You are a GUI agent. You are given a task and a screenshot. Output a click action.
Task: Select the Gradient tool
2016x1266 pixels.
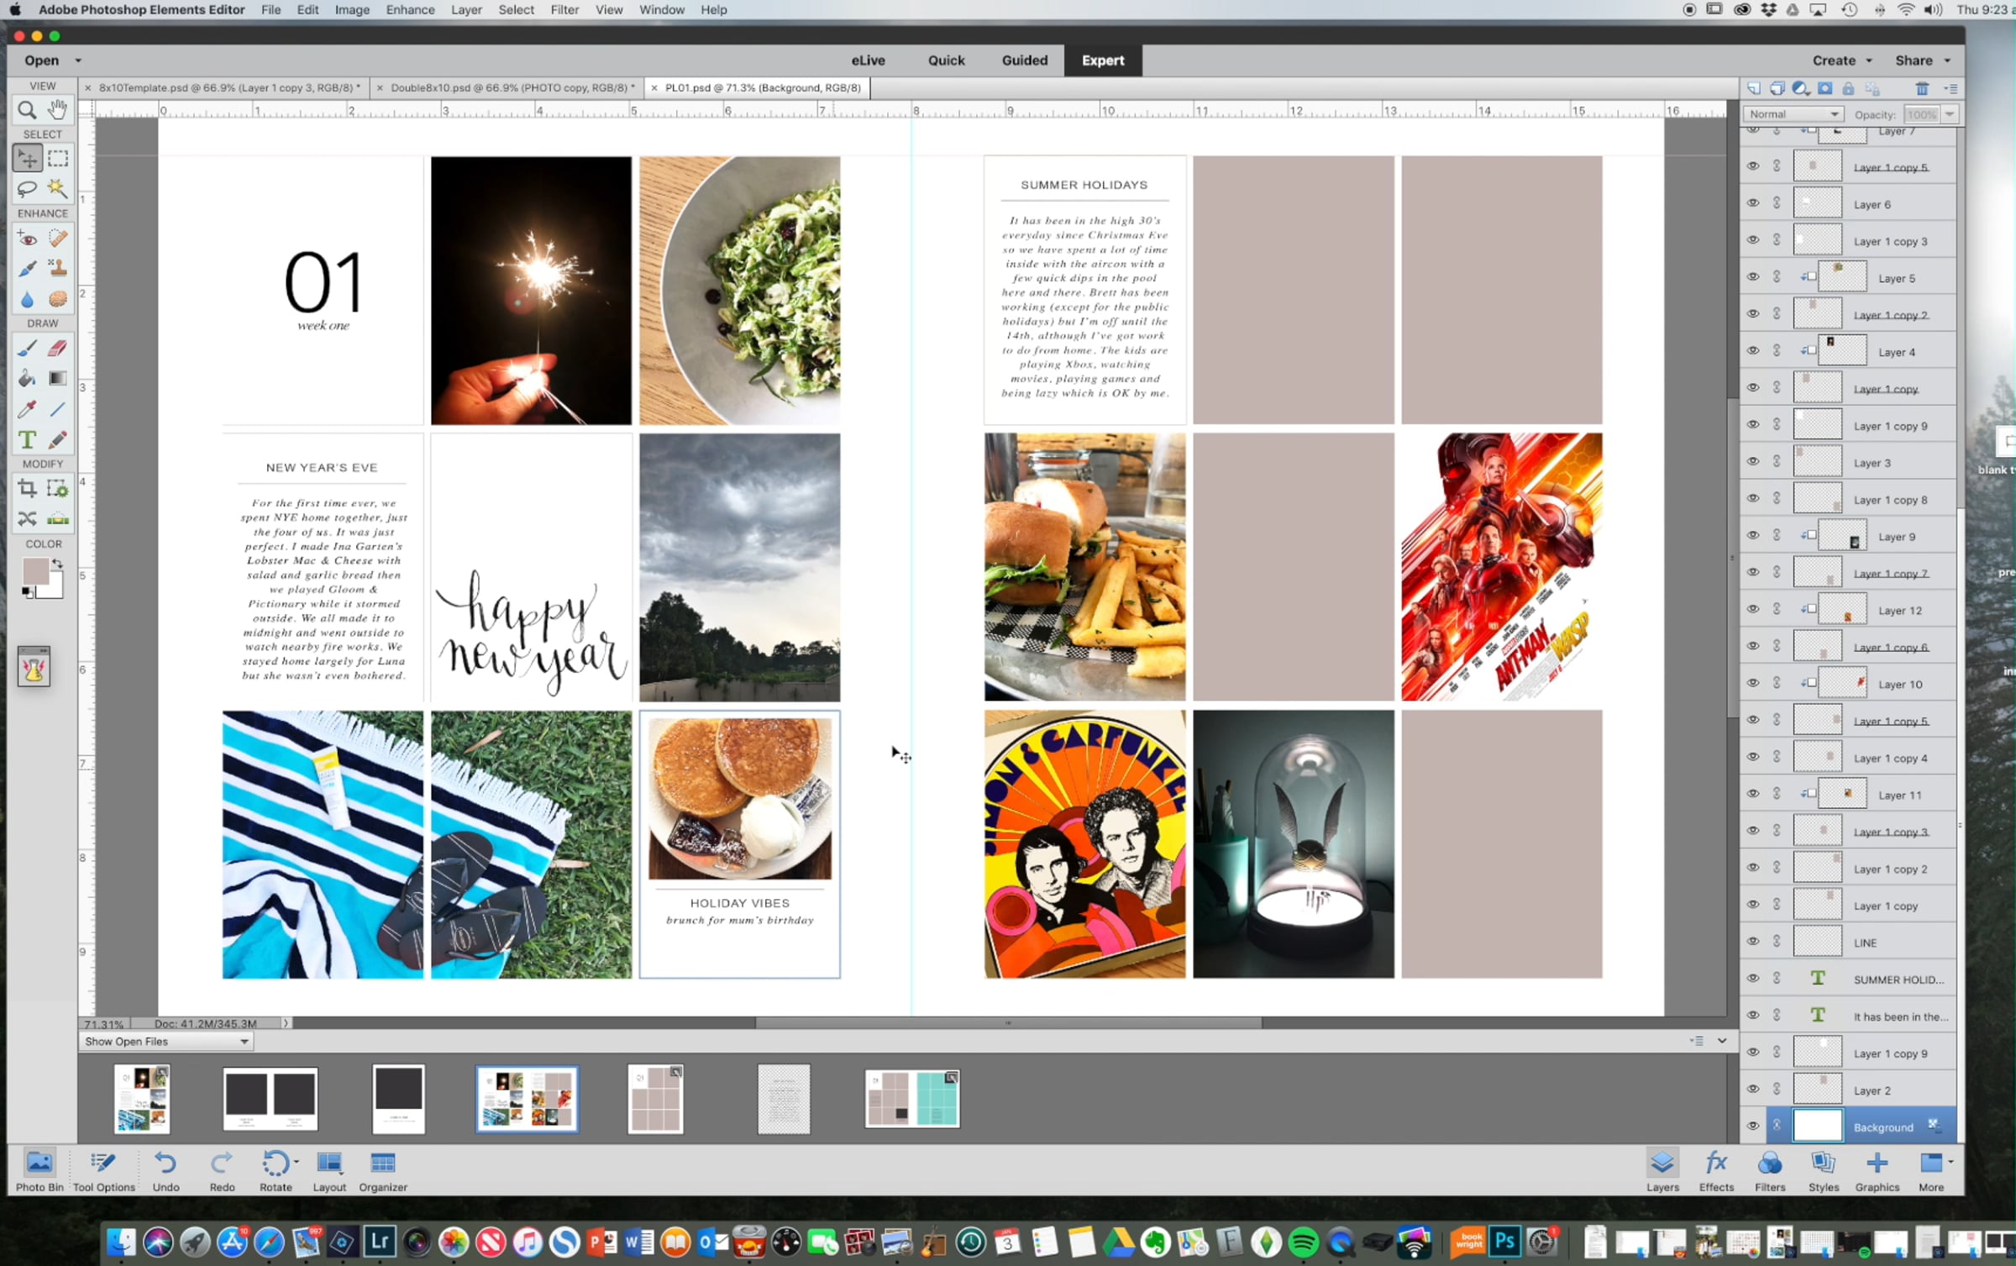point(57,379)
